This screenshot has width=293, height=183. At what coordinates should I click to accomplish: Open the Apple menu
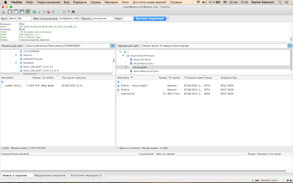coord(5,2)
